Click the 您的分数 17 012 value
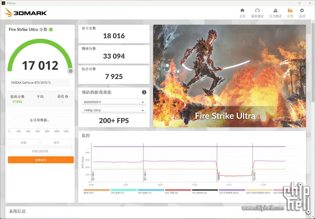The width and height of the screenshot is (315, 219). click(x=17, y=102)
